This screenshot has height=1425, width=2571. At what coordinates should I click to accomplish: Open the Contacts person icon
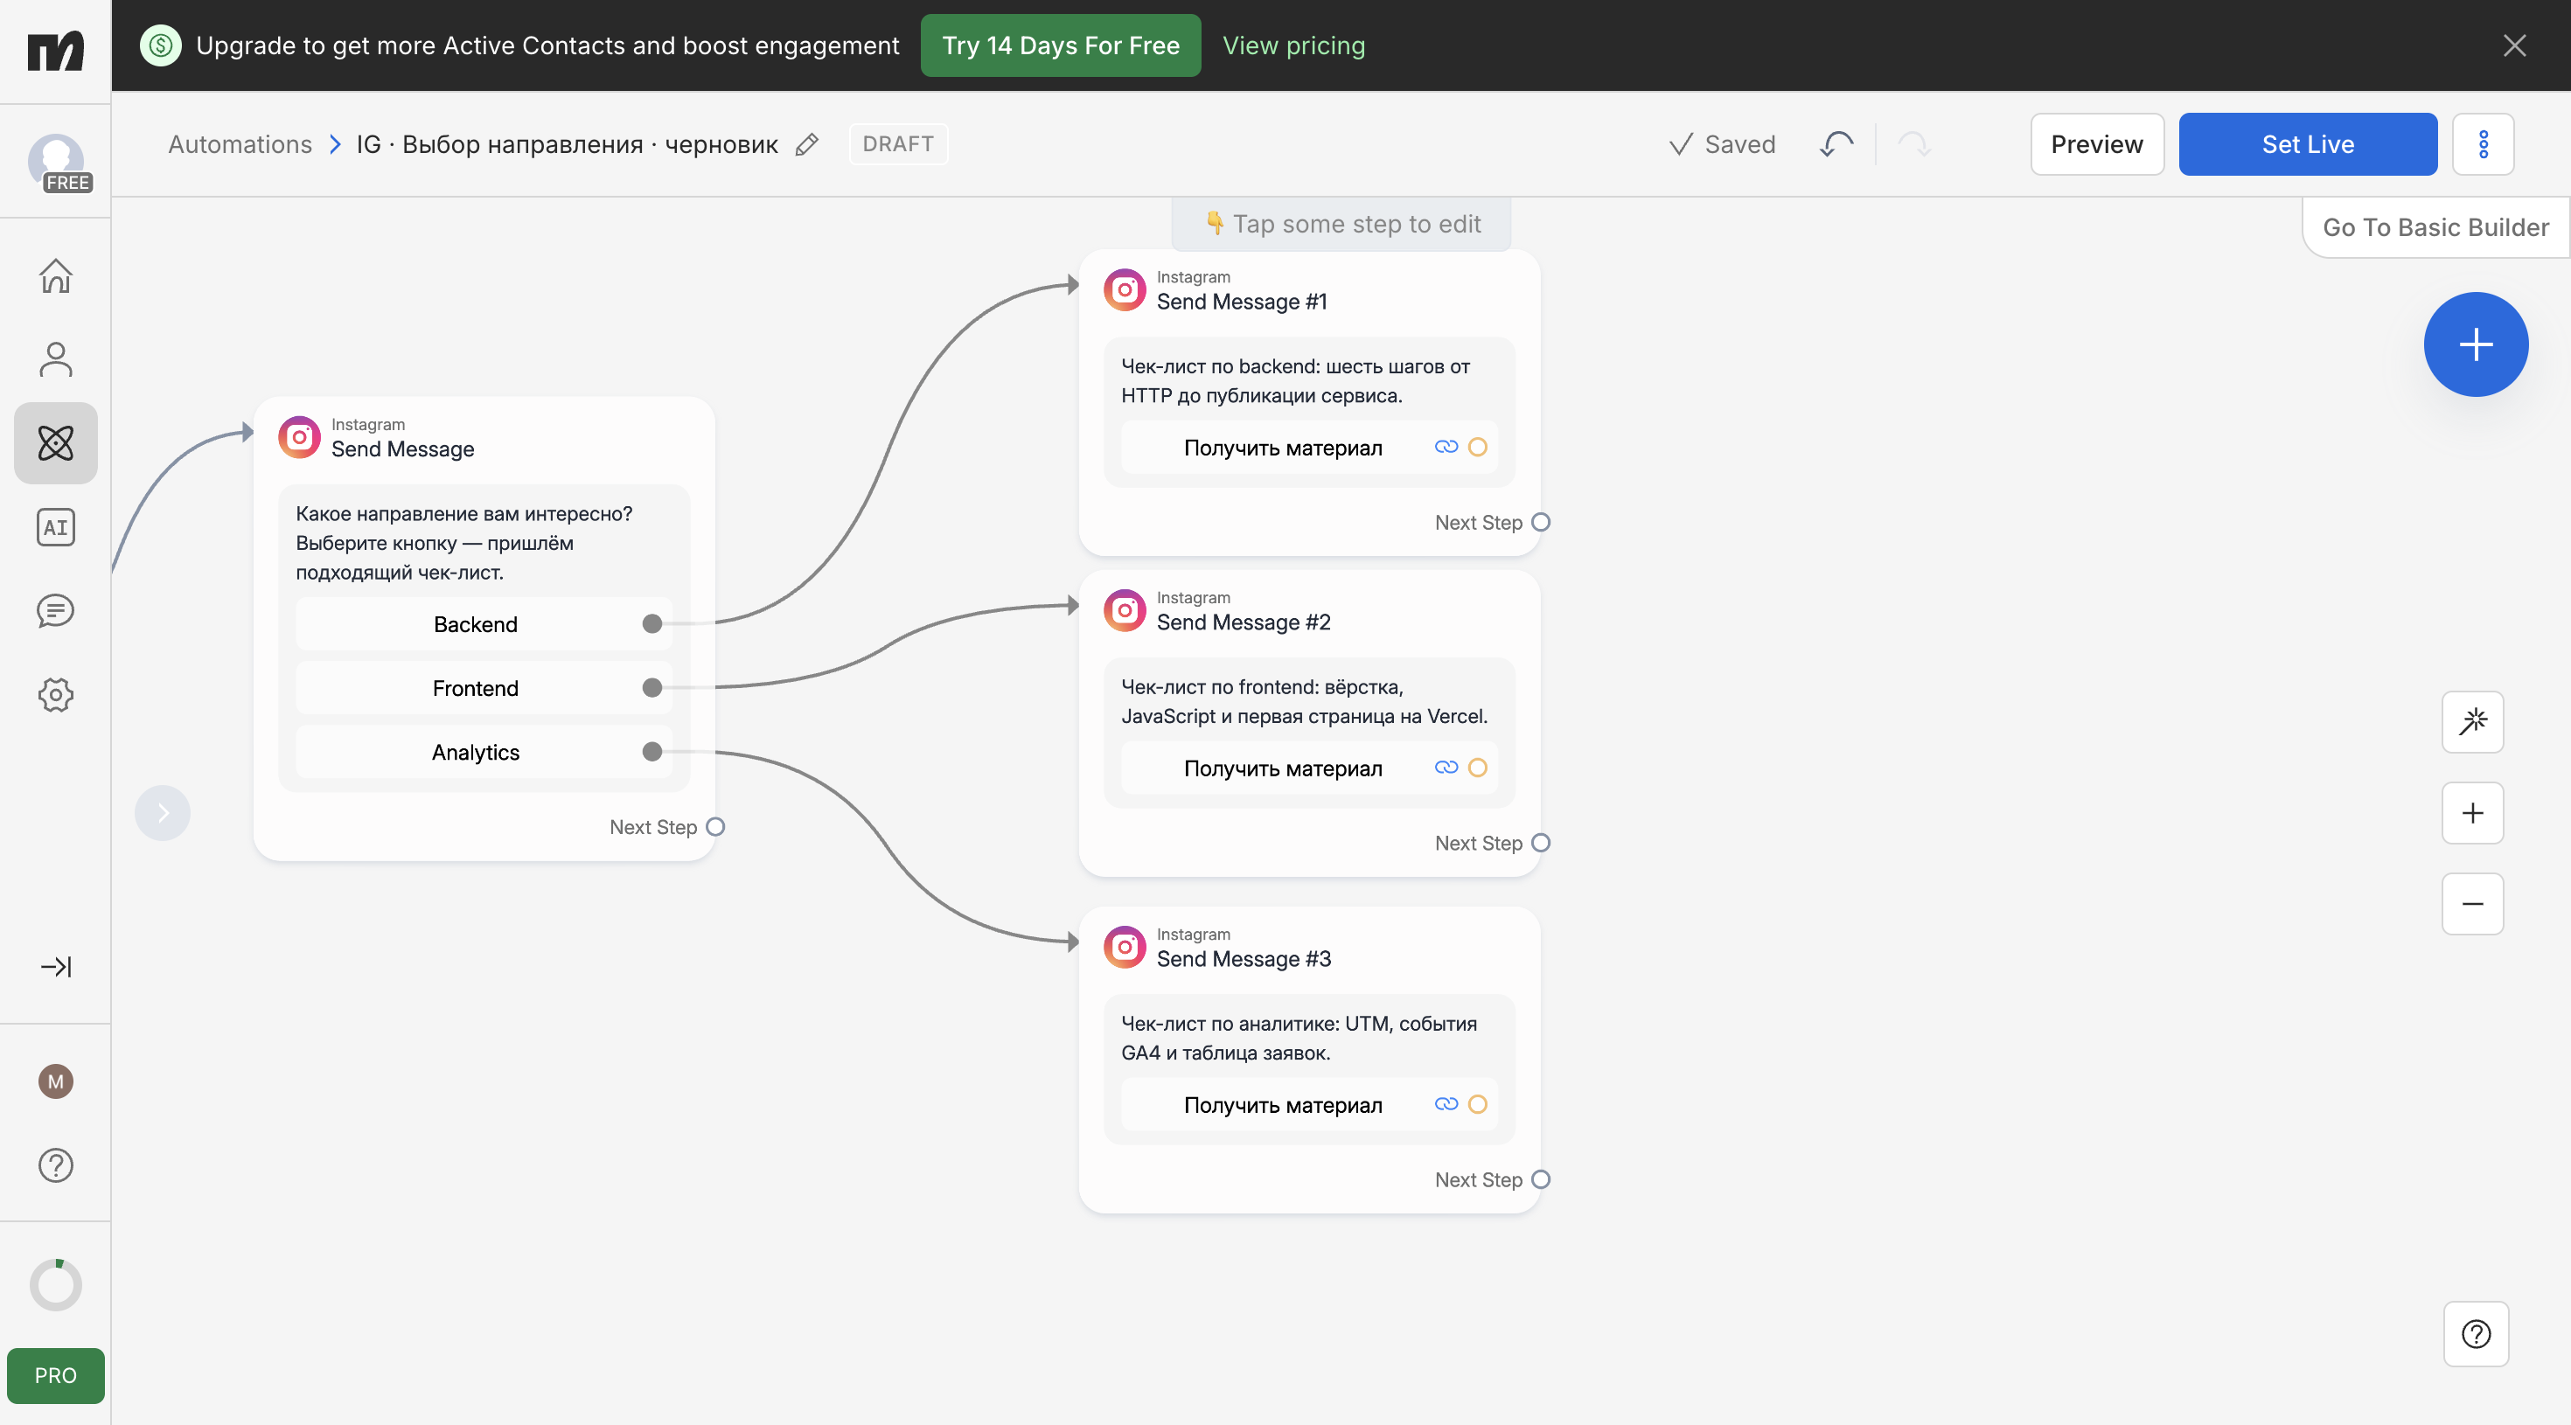tap(56, 359)
